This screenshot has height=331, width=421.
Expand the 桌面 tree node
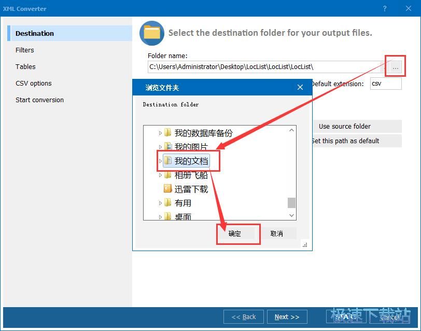tap(160, 217)
